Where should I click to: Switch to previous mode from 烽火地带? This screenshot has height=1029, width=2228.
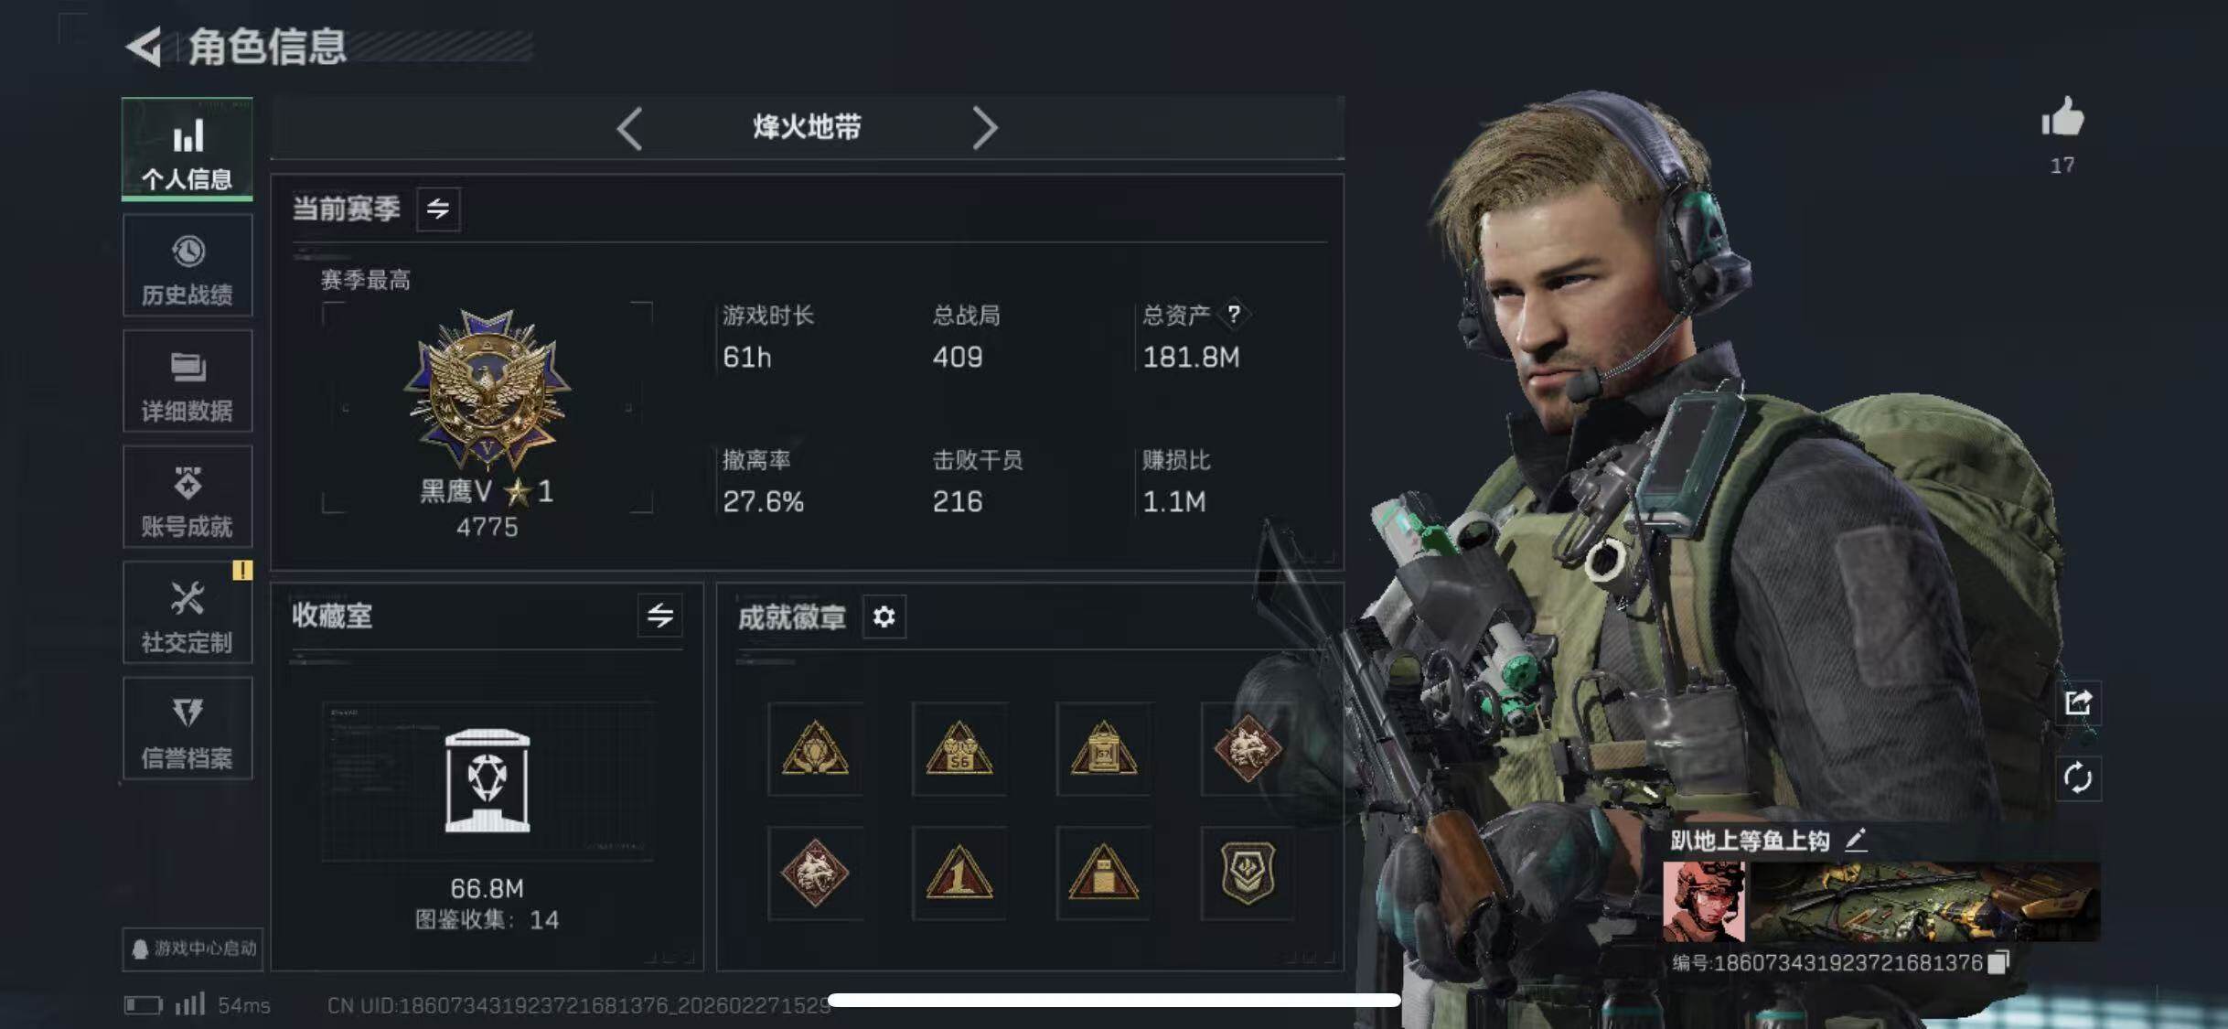629,128
